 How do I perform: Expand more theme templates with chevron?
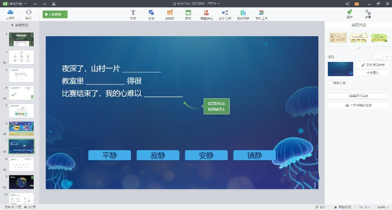[x=358, y=47]
